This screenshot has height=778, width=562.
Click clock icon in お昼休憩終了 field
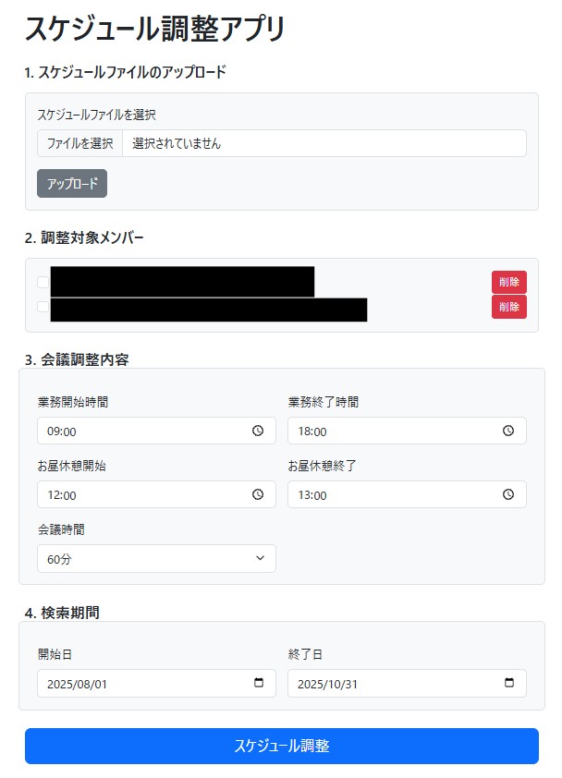(x=508, y=494)
